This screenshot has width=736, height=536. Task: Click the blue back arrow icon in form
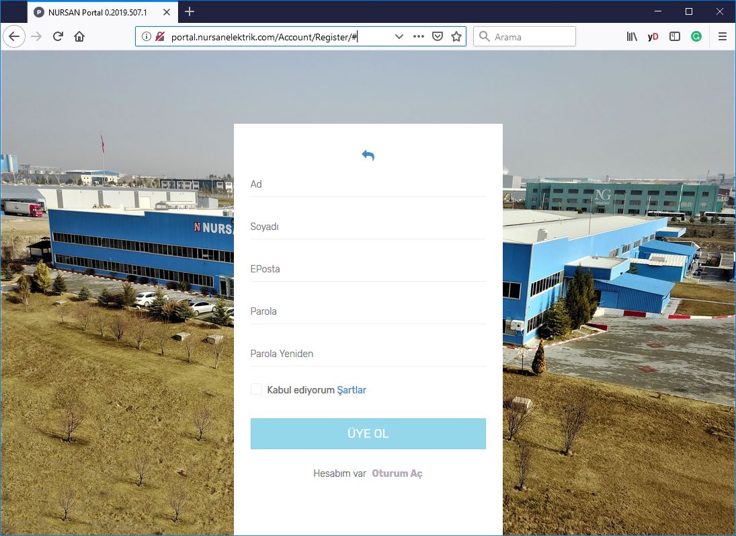click(368, 155)
